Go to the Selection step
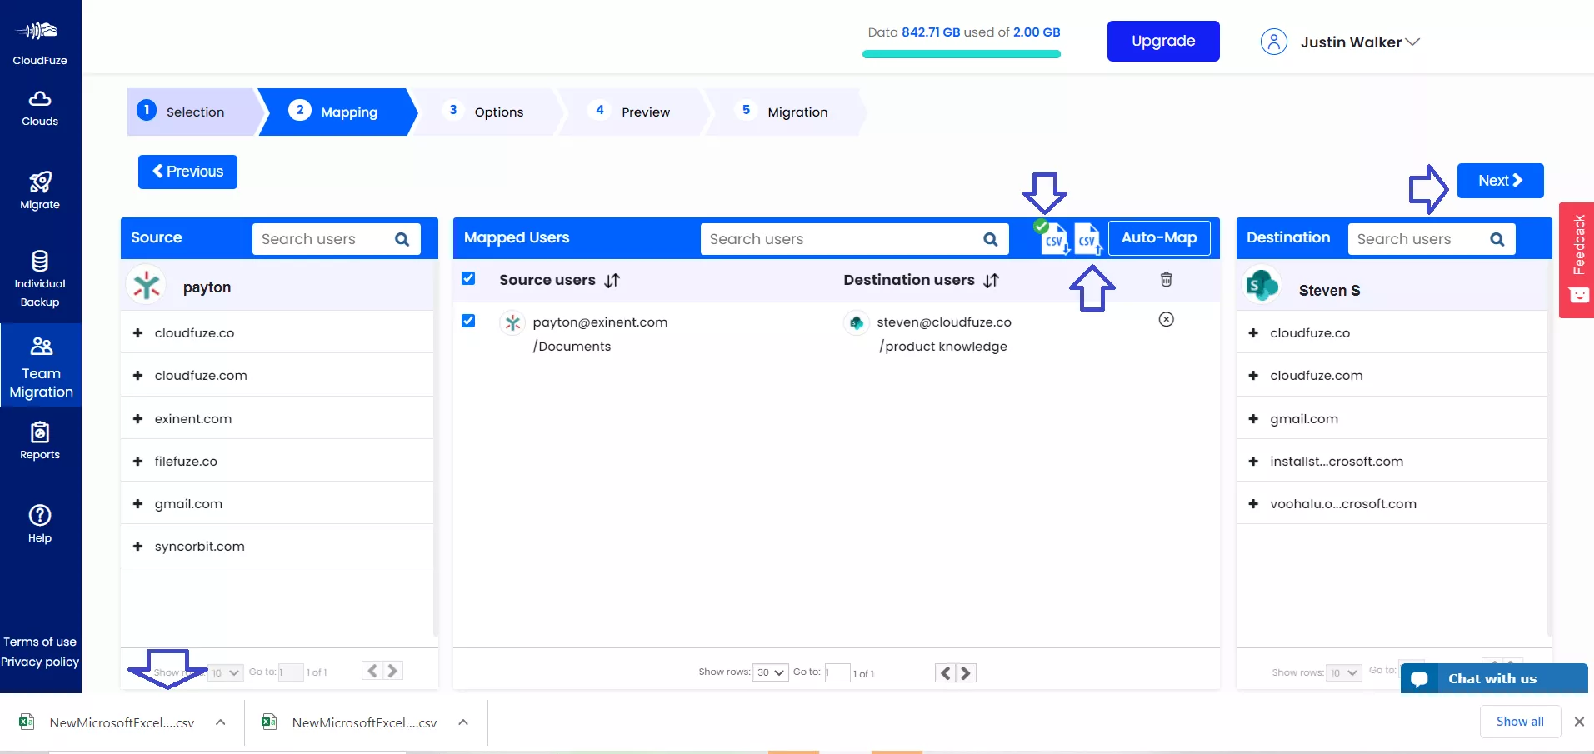The image size is (1594, 754). [192, 112]
